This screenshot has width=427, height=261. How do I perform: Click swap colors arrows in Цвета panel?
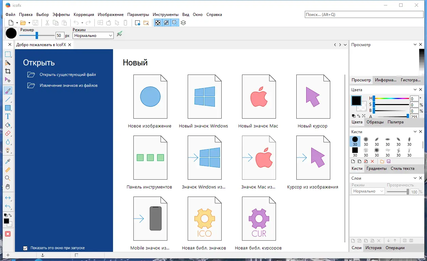(358, 116)
